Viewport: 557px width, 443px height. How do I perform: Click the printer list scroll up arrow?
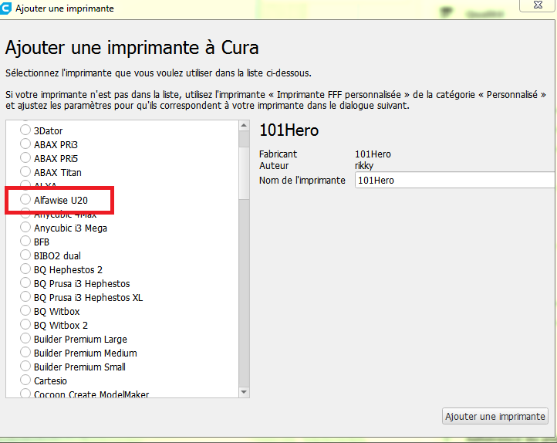(244, 125)
